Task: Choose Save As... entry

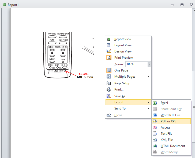Action: click(x=128, y=96)
